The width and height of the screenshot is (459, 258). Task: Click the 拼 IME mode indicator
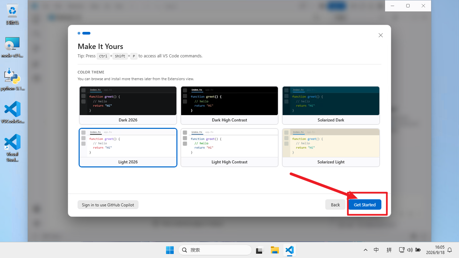click(x=389, y=250)
